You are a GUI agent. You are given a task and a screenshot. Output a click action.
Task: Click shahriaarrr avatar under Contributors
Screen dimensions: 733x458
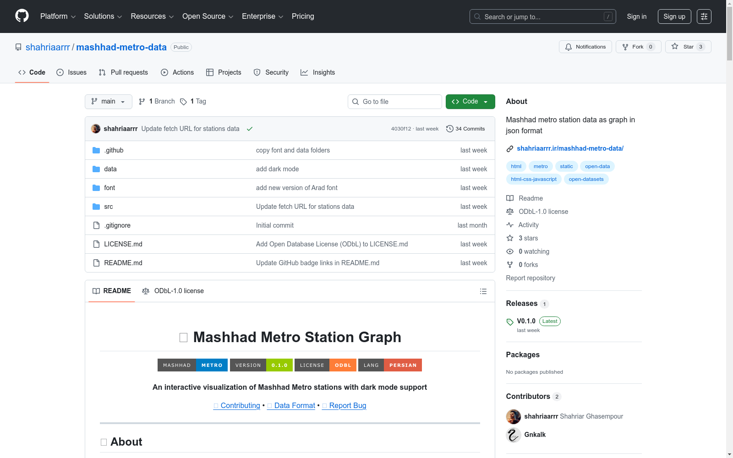tap(514, 416)
